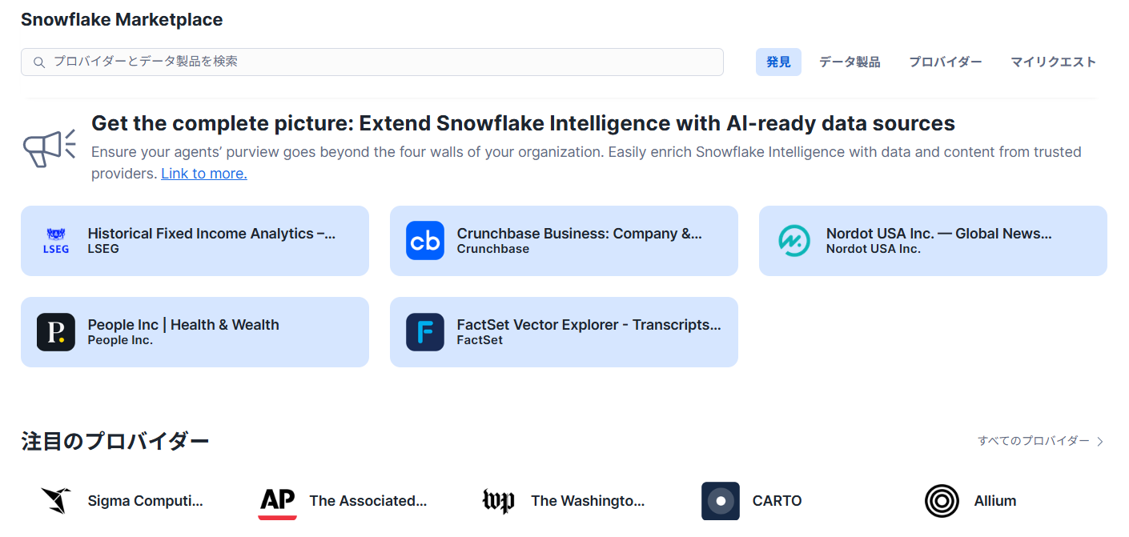Click the Associated Press AP logo
1129x537 pixels.
(x=278, y=501)
